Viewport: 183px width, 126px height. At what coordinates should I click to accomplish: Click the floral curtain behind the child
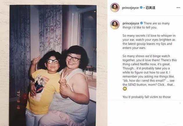[x=50, y=29]
